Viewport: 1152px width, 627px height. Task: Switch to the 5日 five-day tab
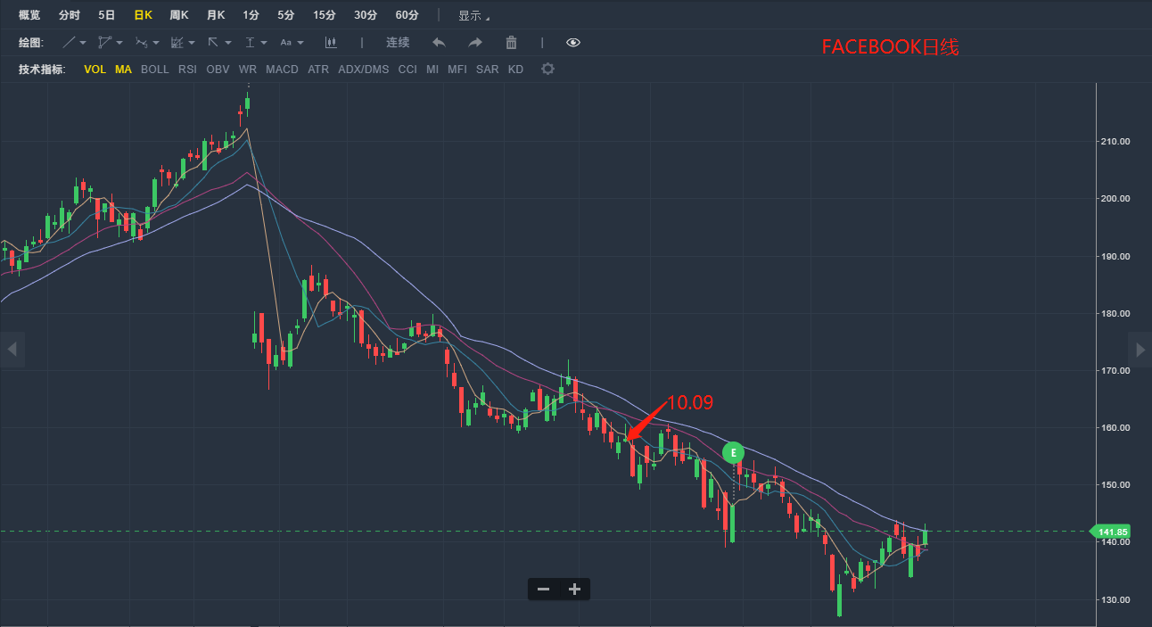coord(106,15)
